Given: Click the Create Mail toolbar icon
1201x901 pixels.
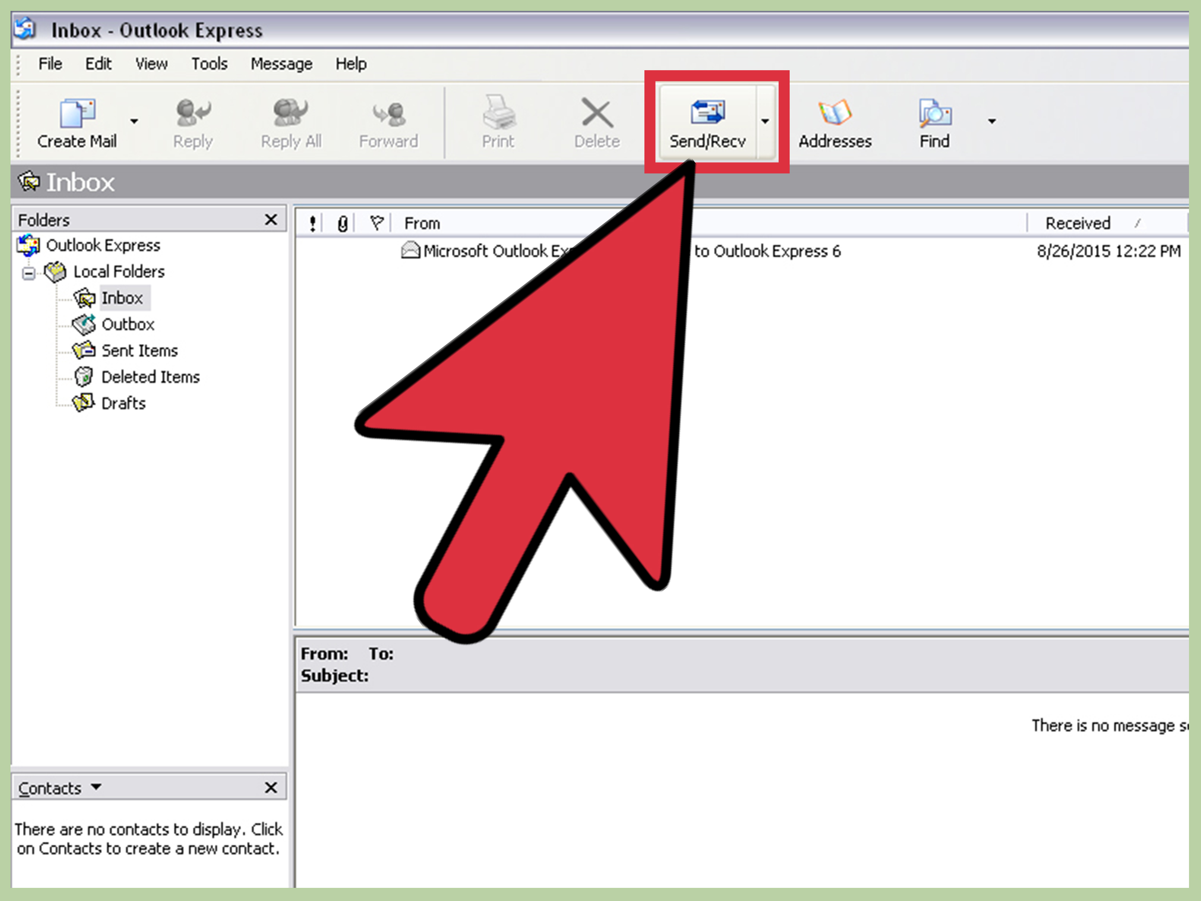Looking at the screenshot, I should point(77,113).
